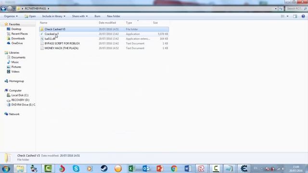Viewport: 308px width, 173px height.
Task: Click the volume speaker tray icon
Action: (x=283, y=169)
